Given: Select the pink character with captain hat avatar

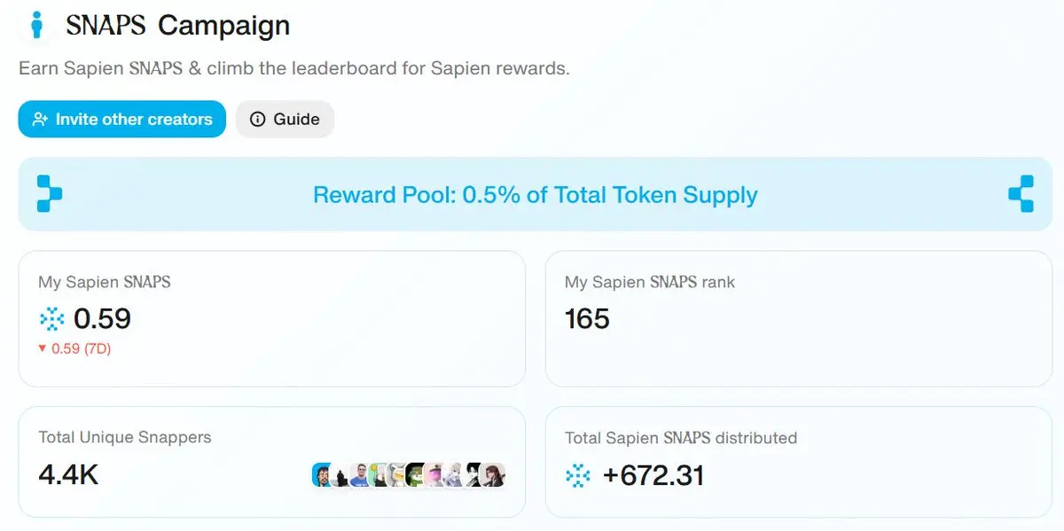Looking at the screenshot, I should 435,475.
